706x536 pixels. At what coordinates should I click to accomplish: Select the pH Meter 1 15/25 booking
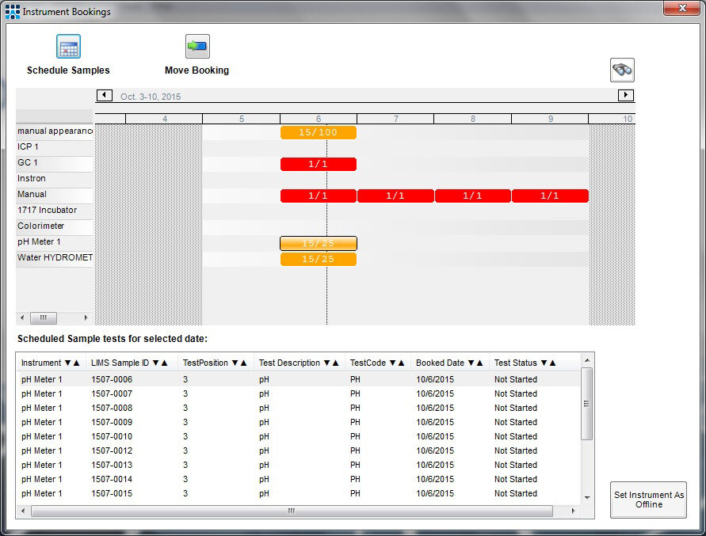tap(318, 243)
